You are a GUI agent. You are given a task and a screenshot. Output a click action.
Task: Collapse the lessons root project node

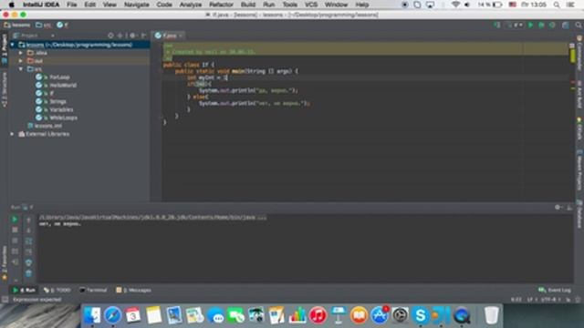coord(12,45)
